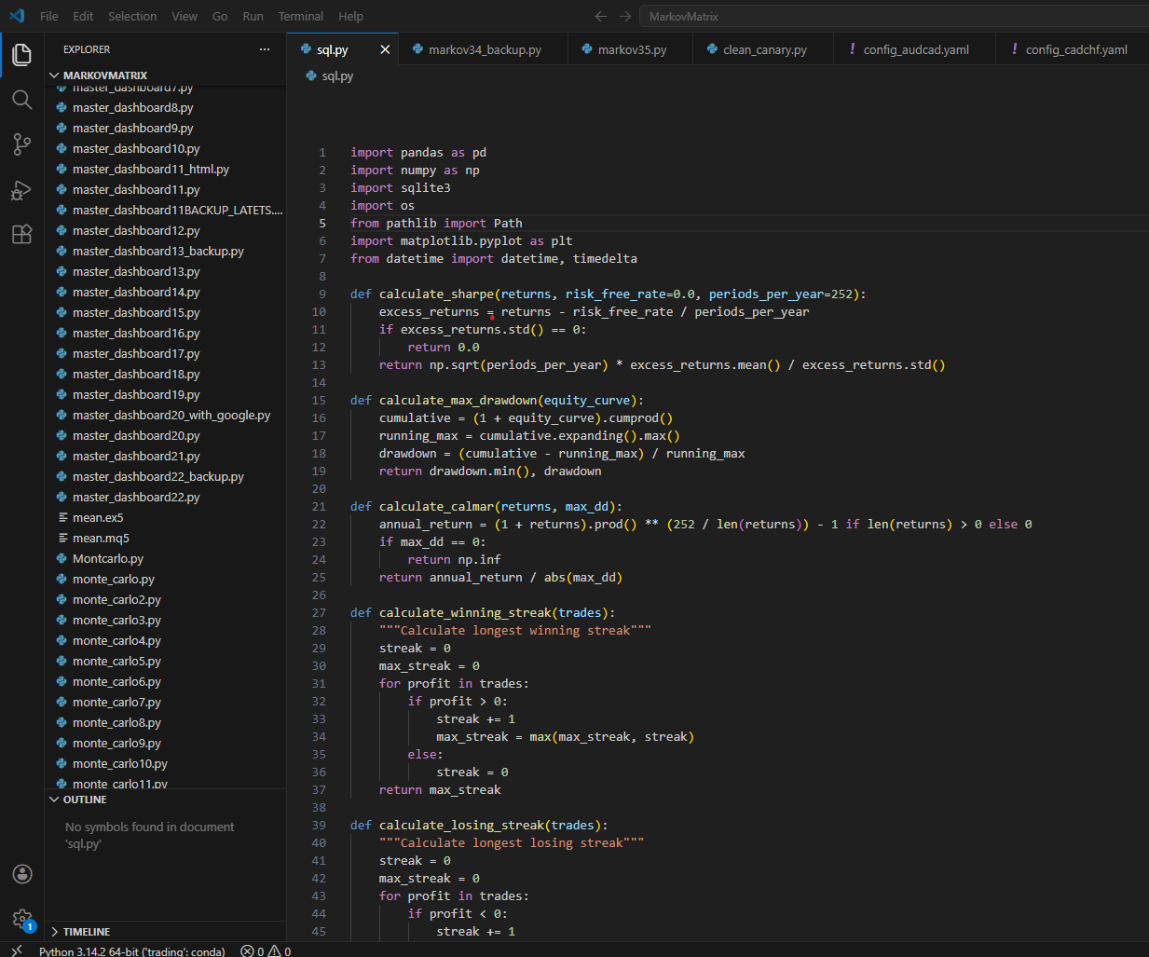Click the Accounts icon in activity bar
This screenshot has width=1149, height=957.
pyautogui.click(x=21, y=874)
